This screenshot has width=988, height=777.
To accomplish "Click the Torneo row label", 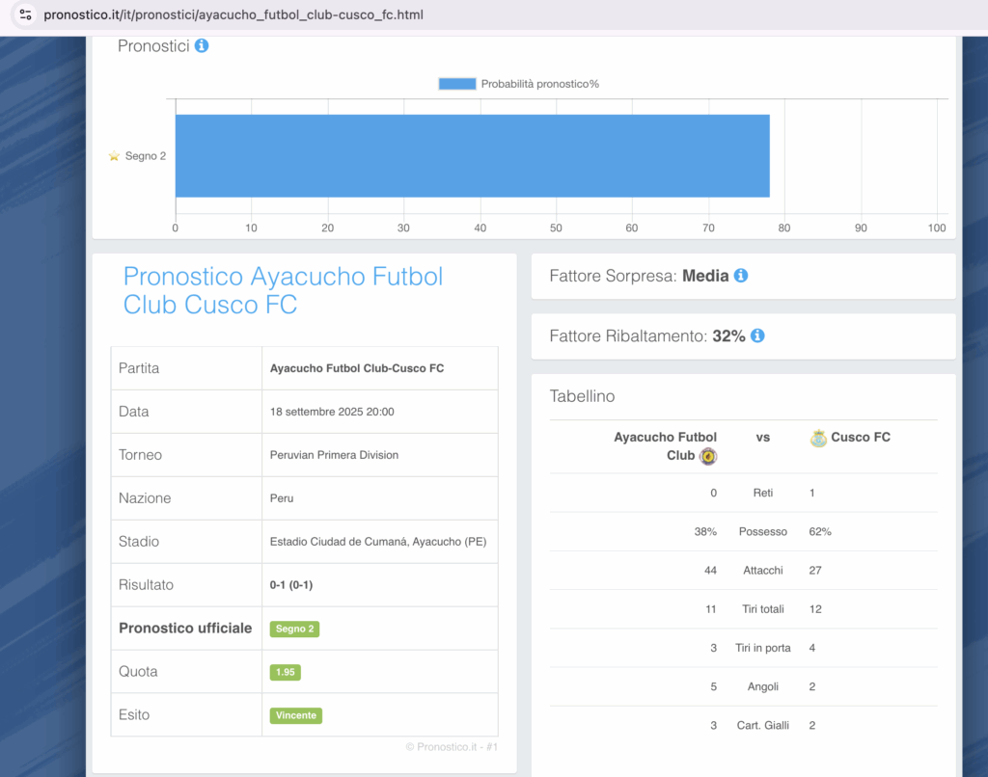I will click(140, 455).
